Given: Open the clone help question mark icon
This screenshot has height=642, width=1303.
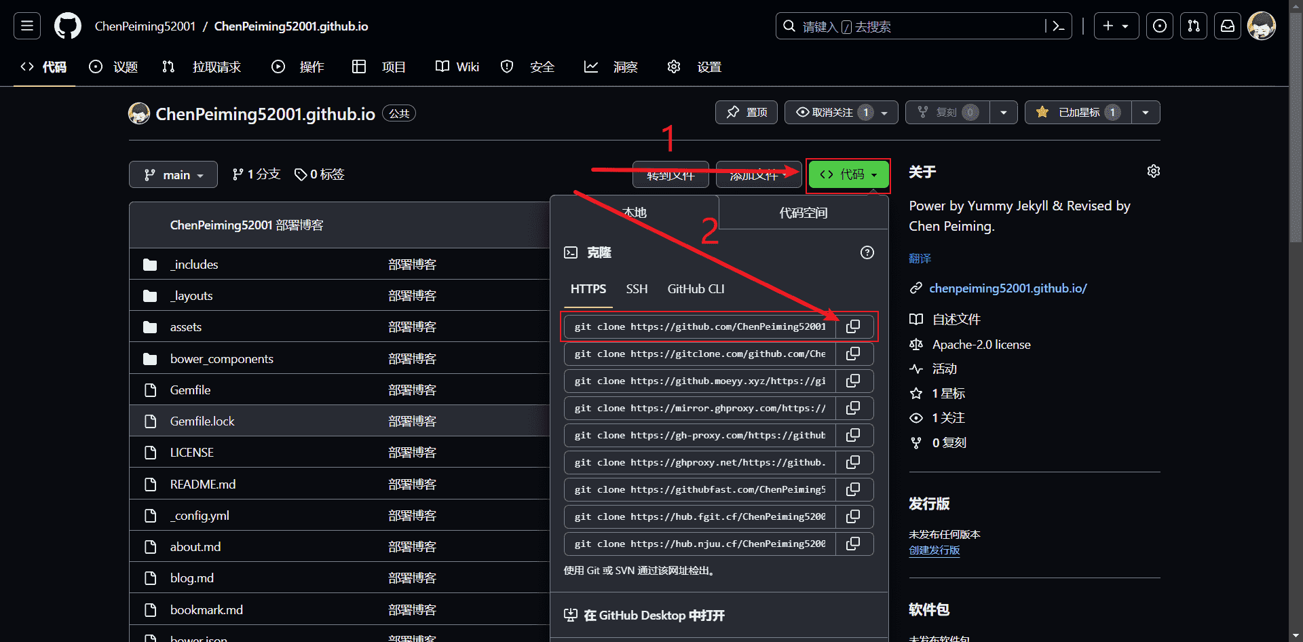Looking at the screenshot, I should click(x=867, y=252).
